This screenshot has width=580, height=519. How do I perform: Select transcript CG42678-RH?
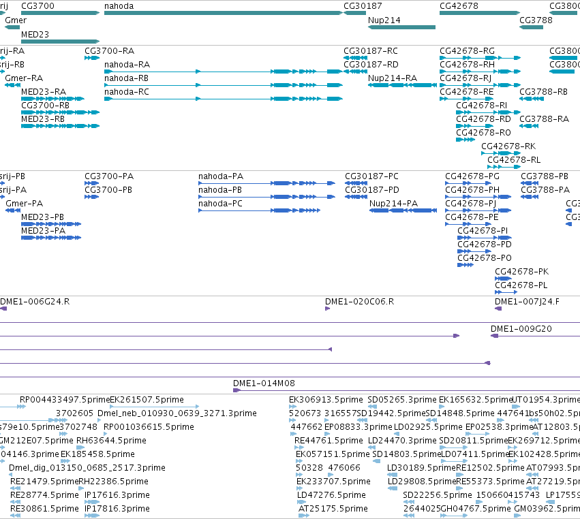click(x=480, y=72)
